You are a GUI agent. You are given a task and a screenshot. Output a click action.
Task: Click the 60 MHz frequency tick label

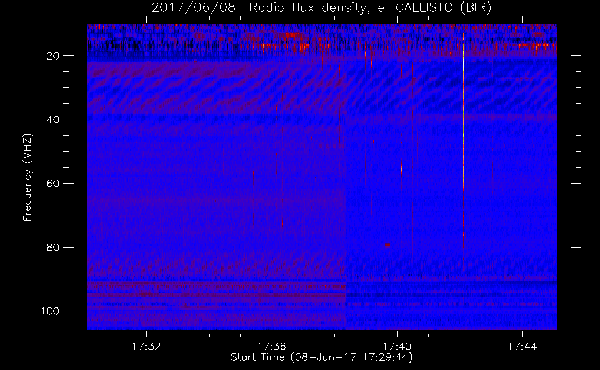pos(53,184)
